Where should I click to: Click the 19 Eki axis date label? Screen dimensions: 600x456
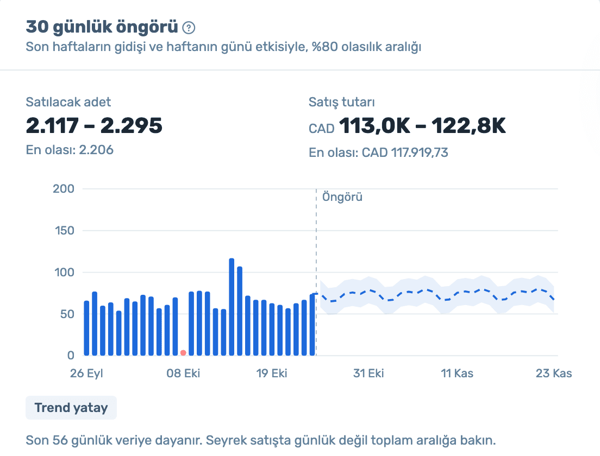click(272, 373)
